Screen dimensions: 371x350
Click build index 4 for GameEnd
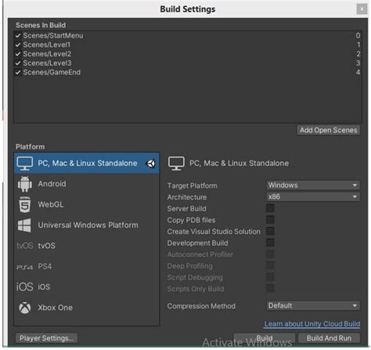click(x=358, y=72)
